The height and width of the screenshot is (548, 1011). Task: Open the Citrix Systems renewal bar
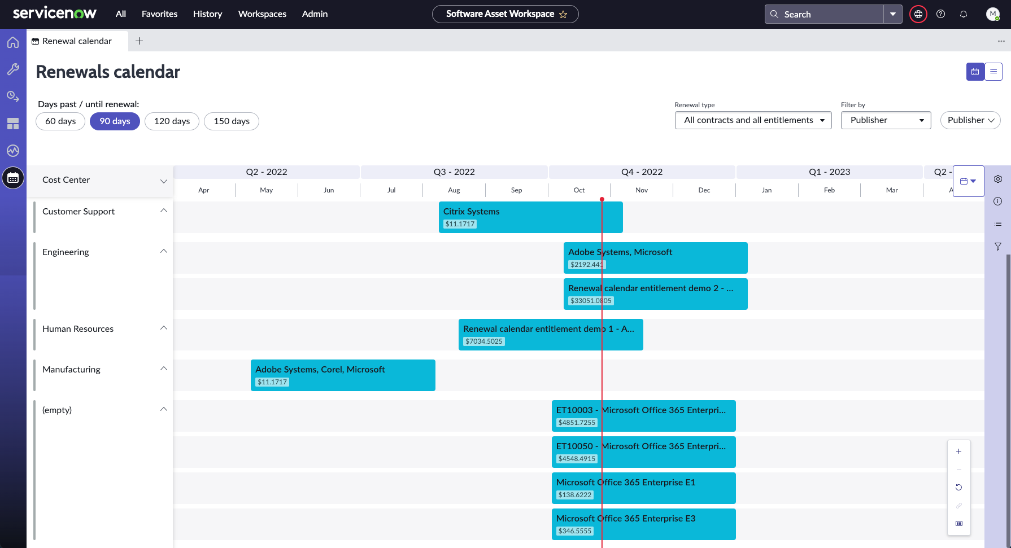pos(530,217)
